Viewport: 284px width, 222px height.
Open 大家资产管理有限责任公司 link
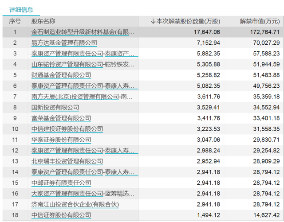point(67,194)
